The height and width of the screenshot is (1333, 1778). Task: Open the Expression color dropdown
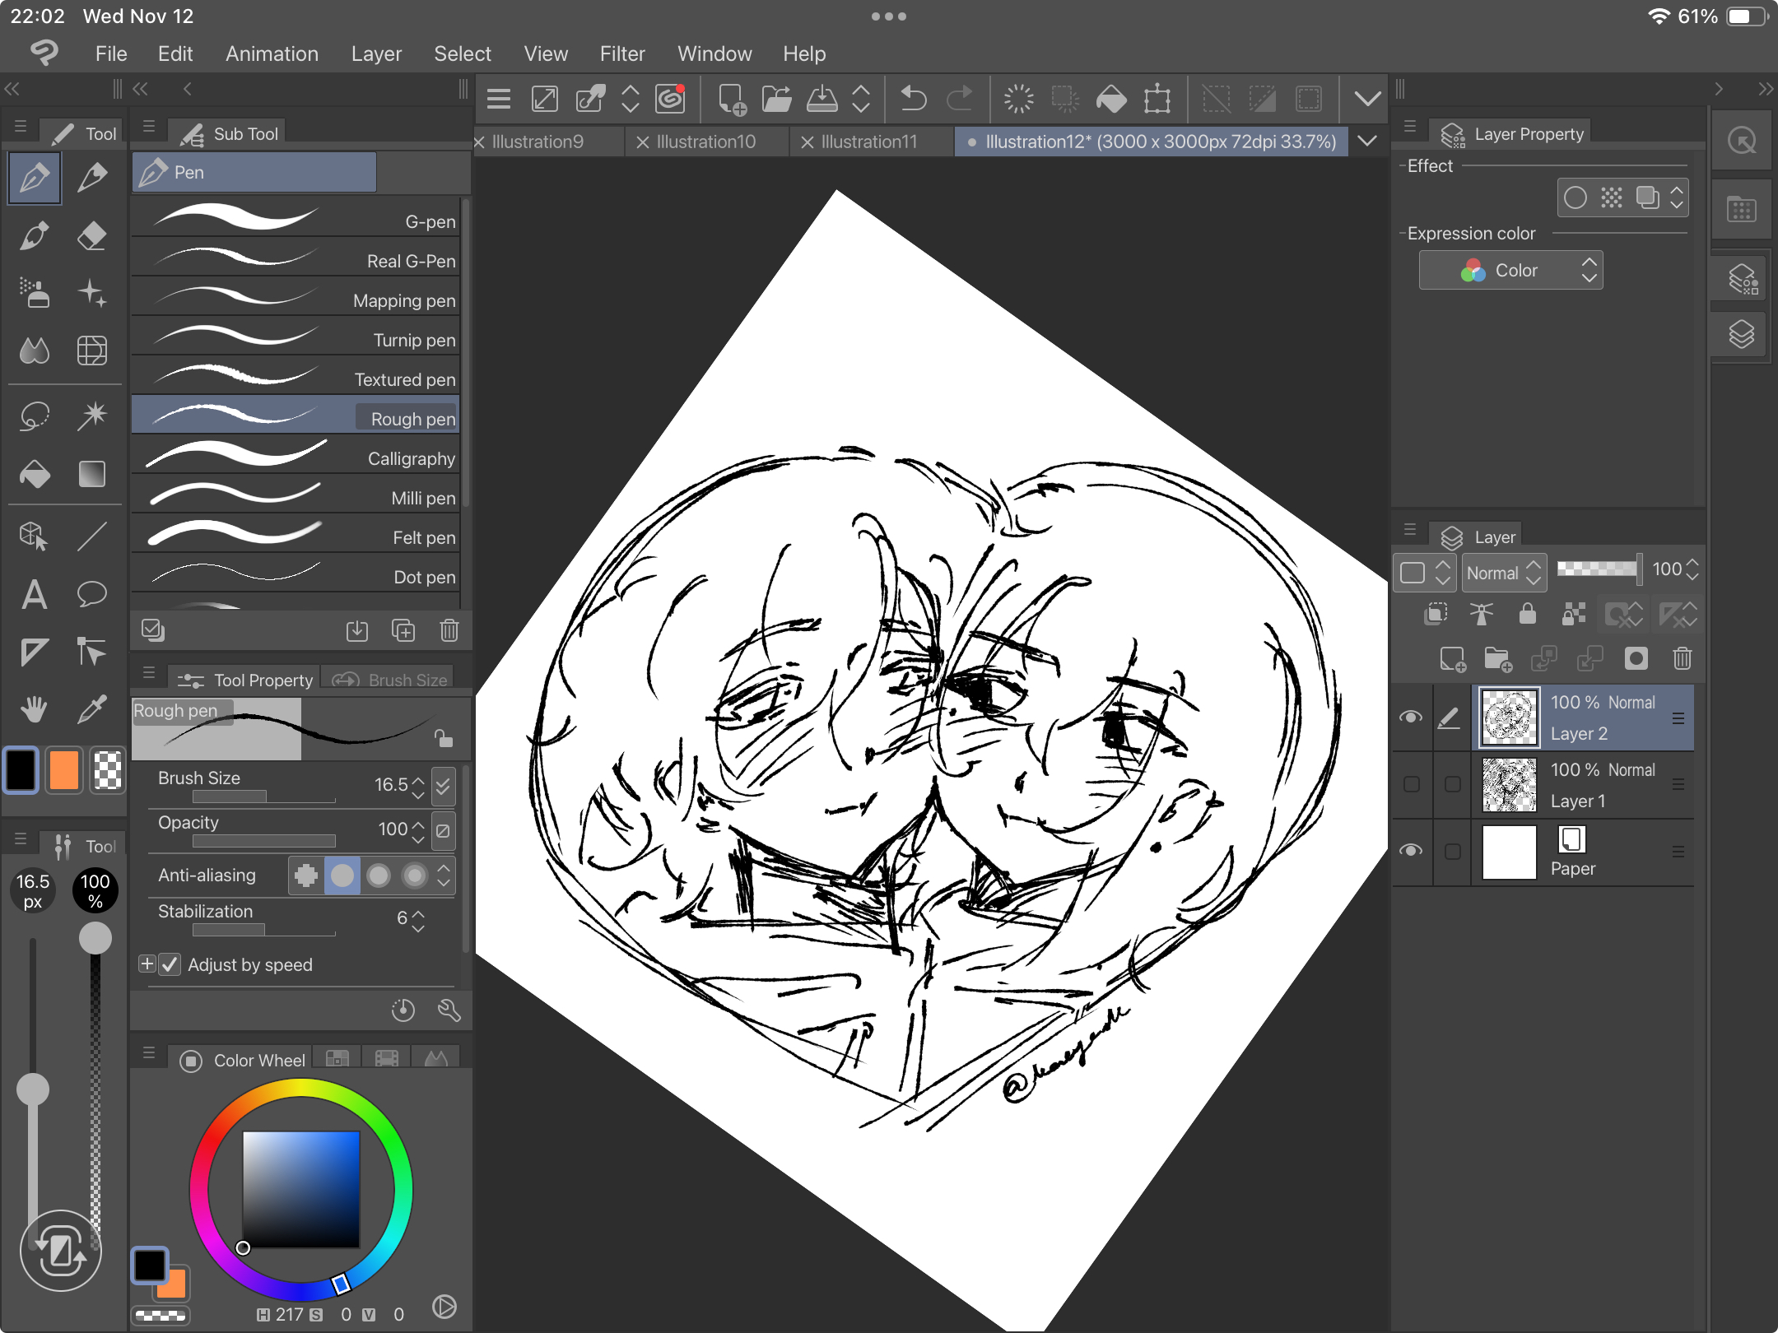pyautogui.click(x=1510, y=271)
